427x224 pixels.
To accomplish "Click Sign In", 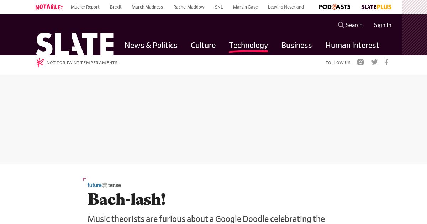I will click(x=383, y=25).
